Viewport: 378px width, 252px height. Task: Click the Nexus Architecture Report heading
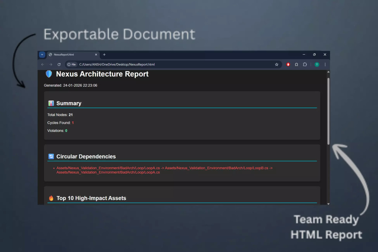(x=102, y=74)
